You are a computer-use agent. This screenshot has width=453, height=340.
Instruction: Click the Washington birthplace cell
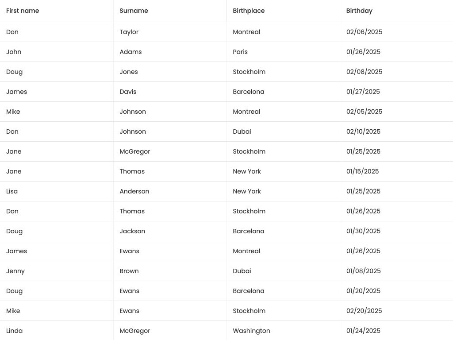[x=251, y=331]
